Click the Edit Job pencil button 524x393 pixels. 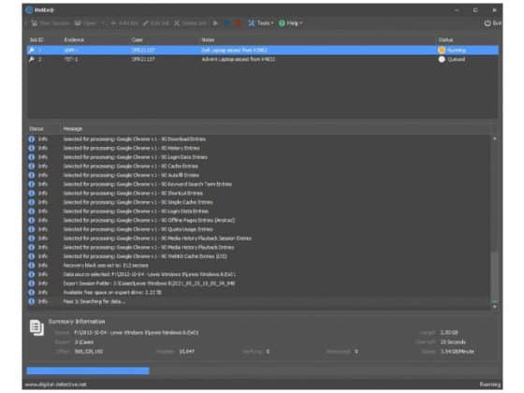[155, 23]
